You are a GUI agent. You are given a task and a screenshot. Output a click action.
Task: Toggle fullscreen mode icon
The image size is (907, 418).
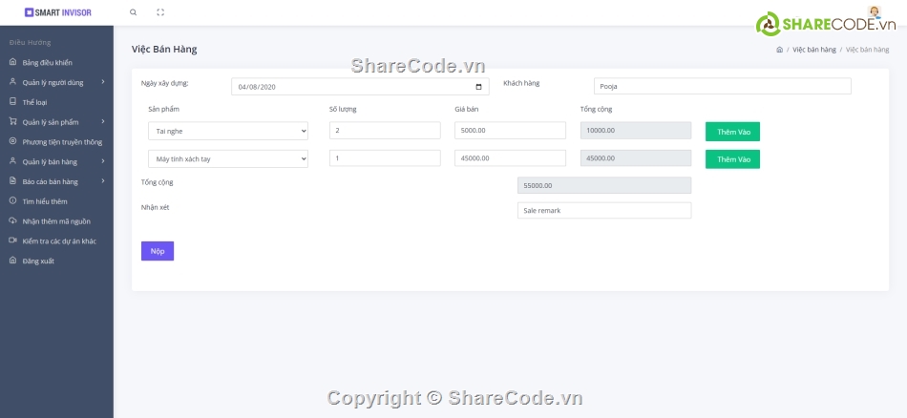point(159,12)
